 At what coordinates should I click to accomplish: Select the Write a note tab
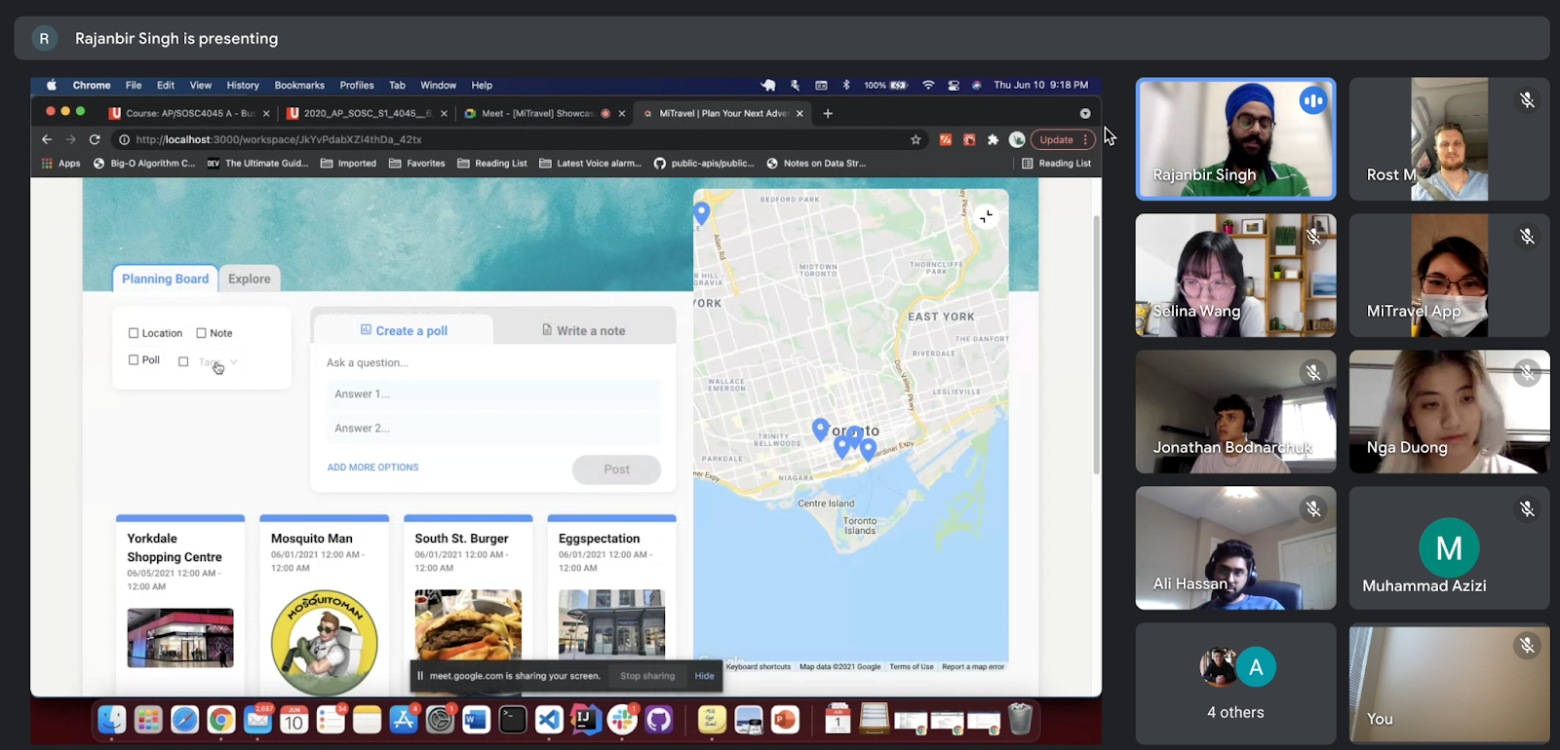[584, 331]
